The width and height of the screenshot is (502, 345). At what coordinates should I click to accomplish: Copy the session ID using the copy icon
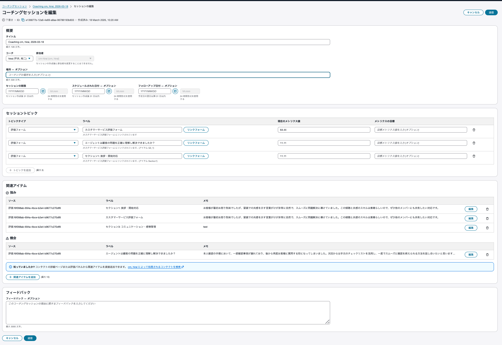click(x=23, y=20)
